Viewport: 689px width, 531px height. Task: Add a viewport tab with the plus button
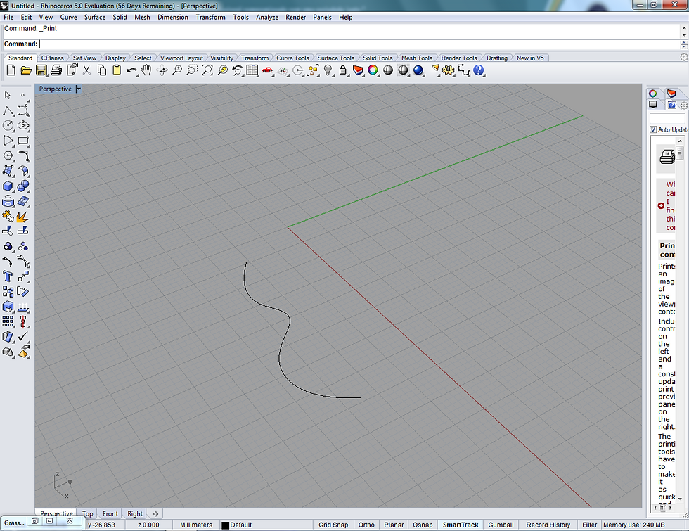tap(155, 513)
